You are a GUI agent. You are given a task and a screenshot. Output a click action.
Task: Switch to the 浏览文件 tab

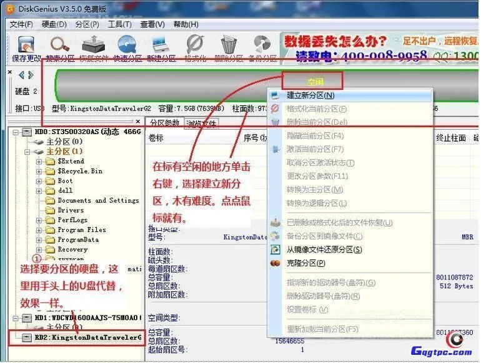[201, 123]
